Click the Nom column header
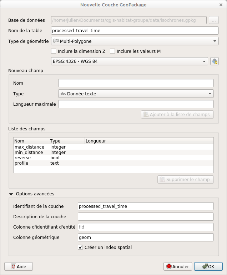This screenshot has height=275, width=227. 31,141
